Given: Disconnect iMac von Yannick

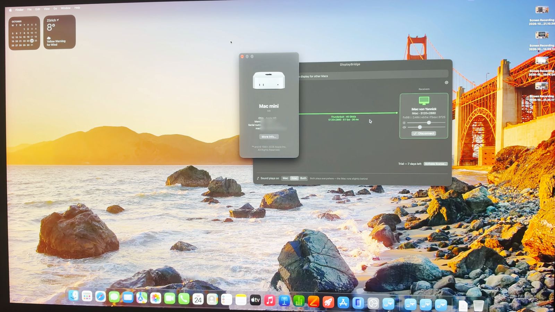Looking at the screenshot, I should pyautogui.click(x=424, y=133).
